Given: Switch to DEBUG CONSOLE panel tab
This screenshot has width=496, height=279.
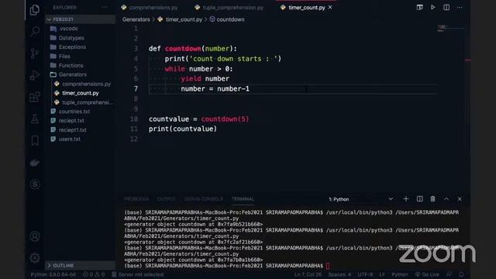Looking at the screenshot, I should 203,199.
